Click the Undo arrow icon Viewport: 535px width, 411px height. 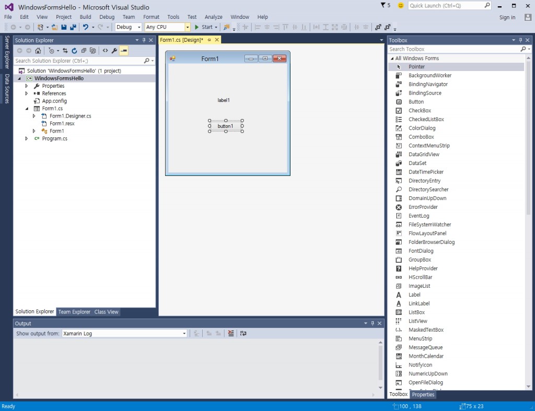pos(85,27)
